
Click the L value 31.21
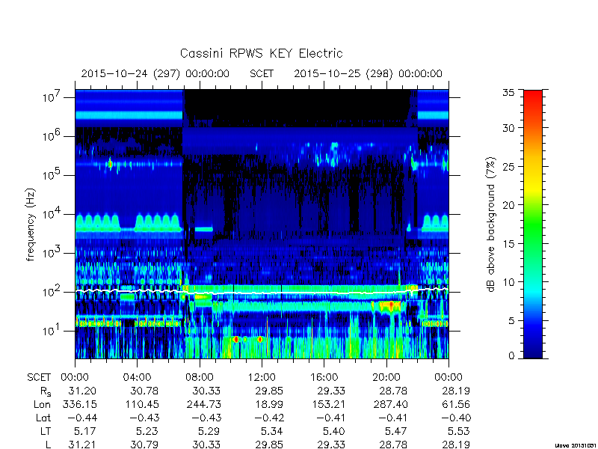pyautogui.click(x=82, y=445)
